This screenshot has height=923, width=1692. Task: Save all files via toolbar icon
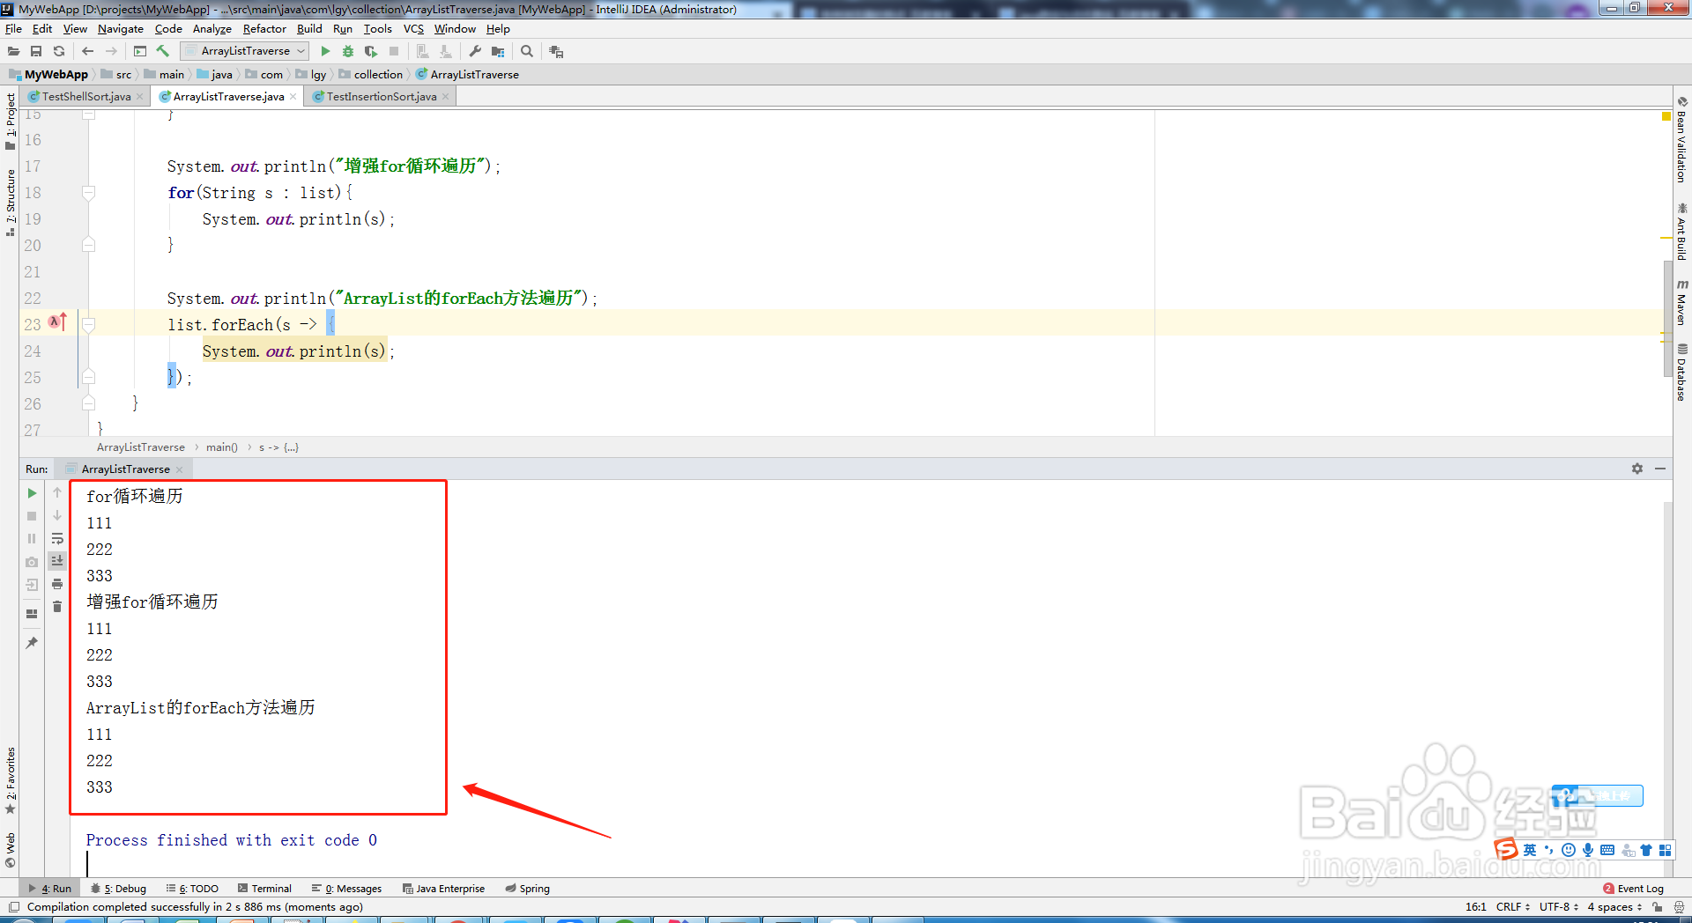(x=36, y=51)
